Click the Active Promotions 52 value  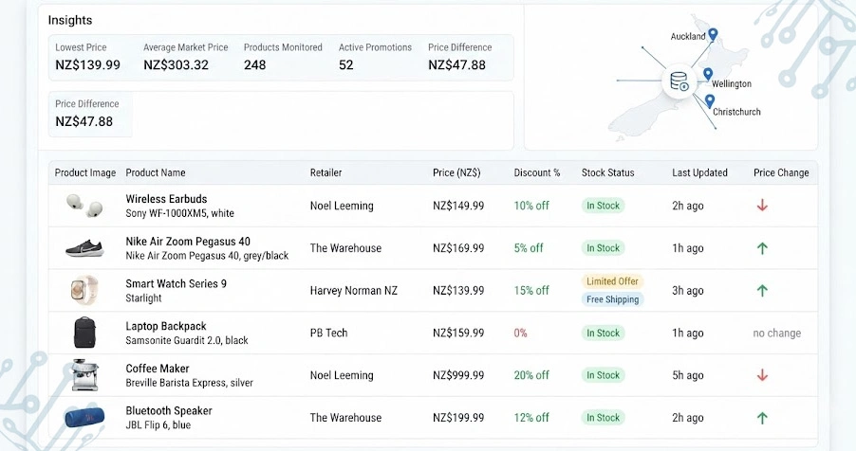click(345, 64)
